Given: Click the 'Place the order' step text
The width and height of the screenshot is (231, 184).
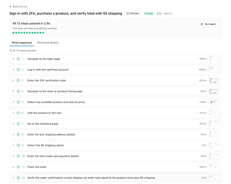Looking at the screenshot, I should tap(37, 167).
